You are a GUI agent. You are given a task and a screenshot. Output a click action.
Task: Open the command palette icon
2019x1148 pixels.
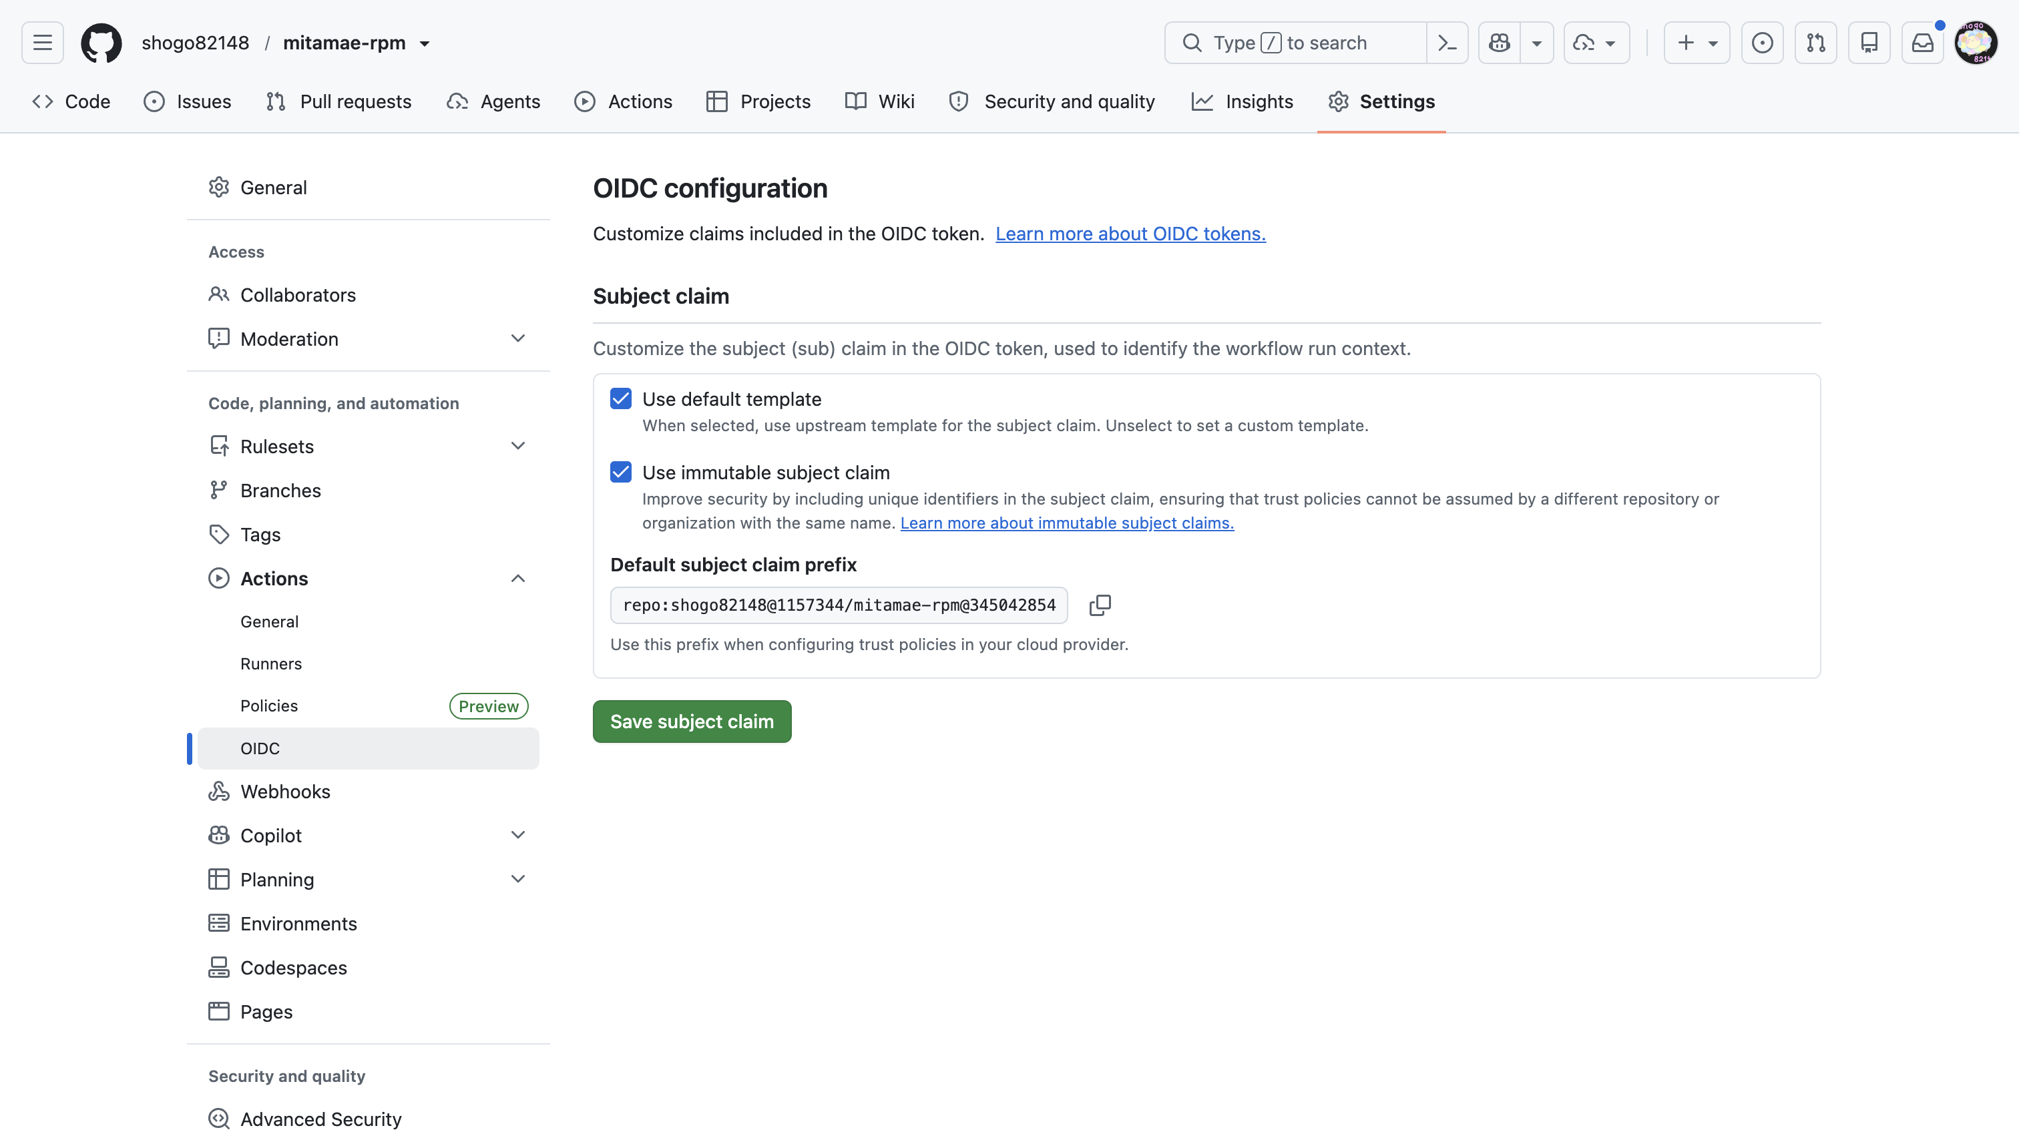[1447, 43]
